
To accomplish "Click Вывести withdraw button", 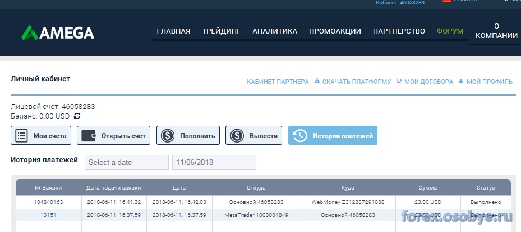I will [253, 135].
